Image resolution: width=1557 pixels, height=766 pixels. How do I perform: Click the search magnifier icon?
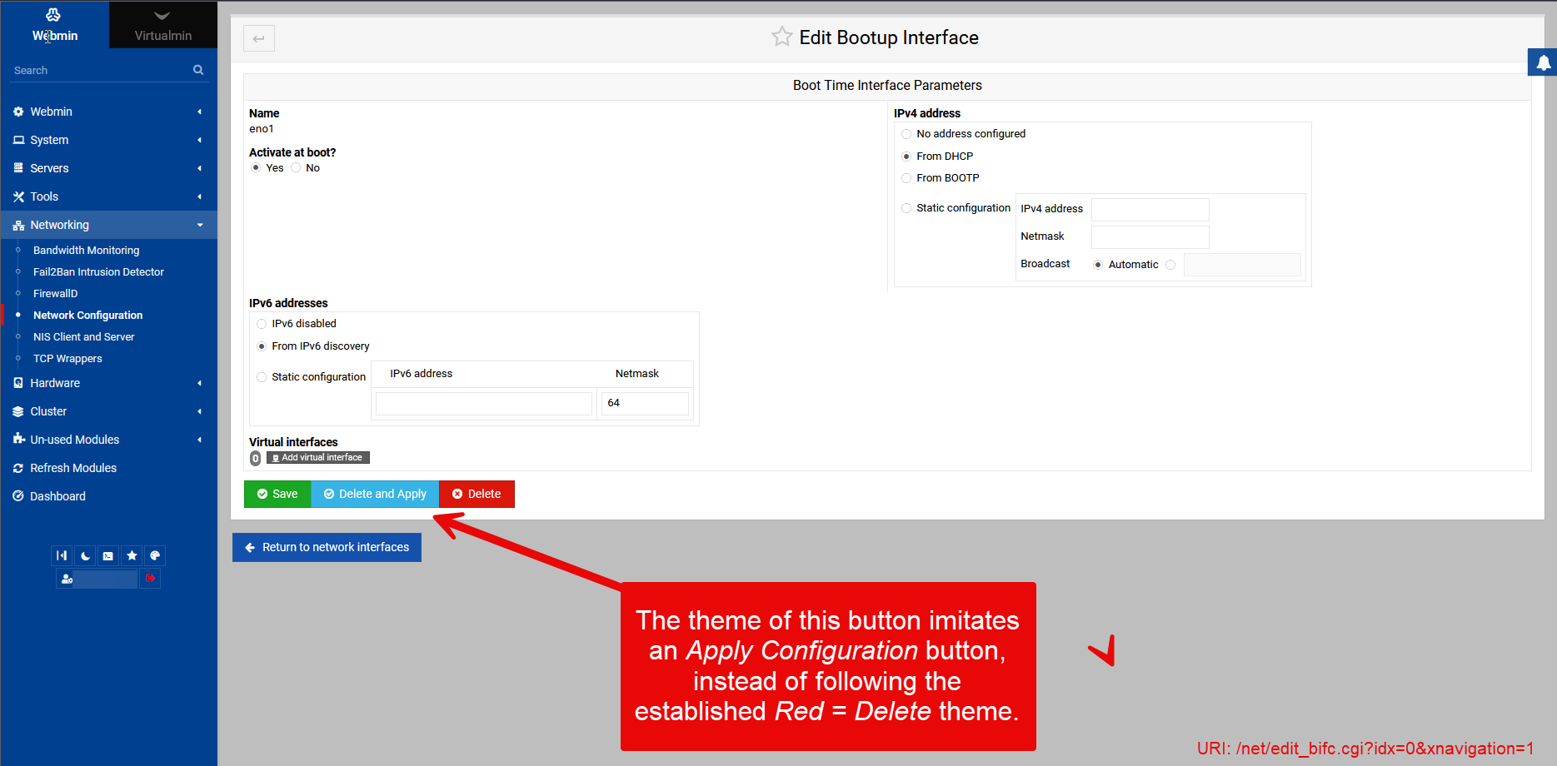pos(198,70)
